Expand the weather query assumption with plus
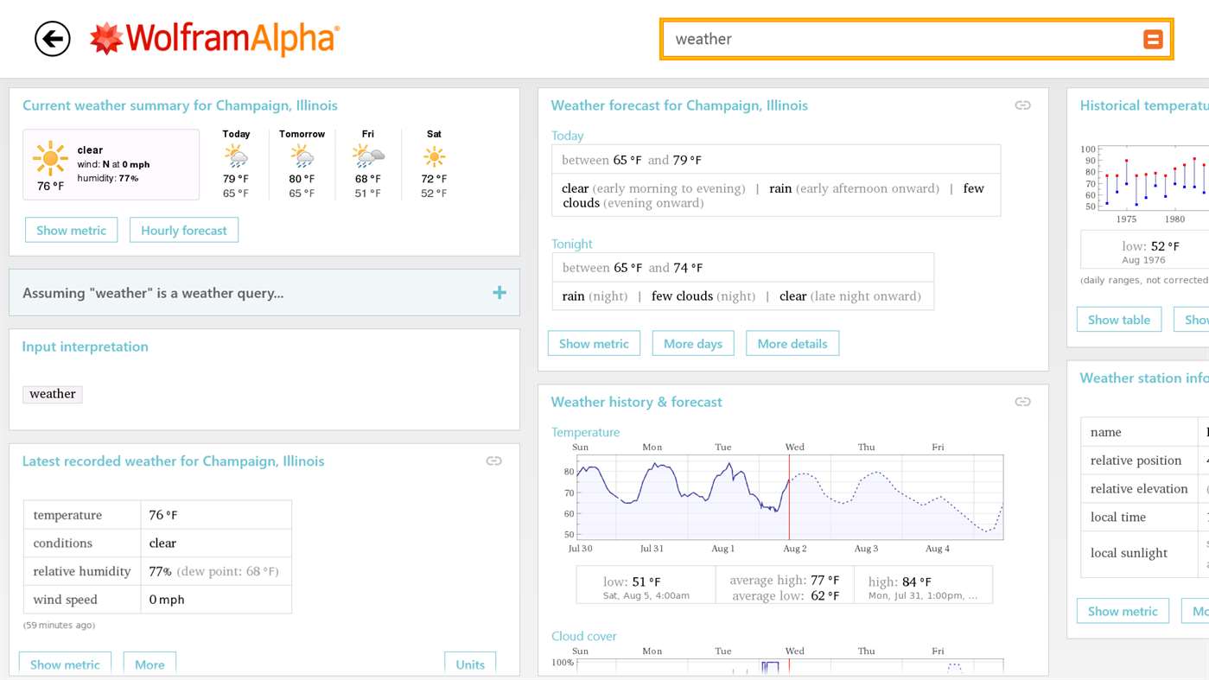The image size is (1209, 680). tap(500, 293)
